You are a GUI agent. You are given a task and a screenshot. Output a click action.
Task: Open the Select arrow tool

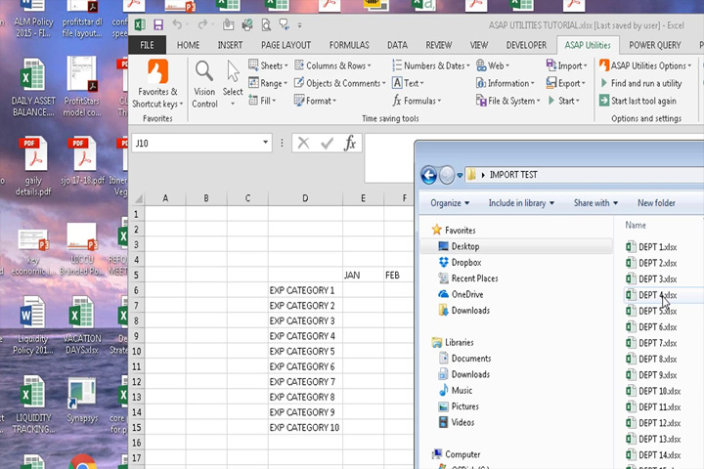(x=233, y=84)
